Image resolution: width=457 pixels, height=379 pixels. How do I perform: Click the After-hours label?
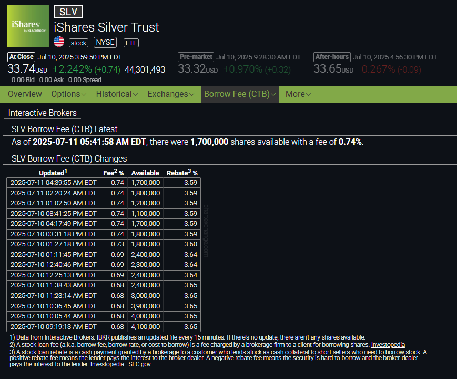pos(332,57)
